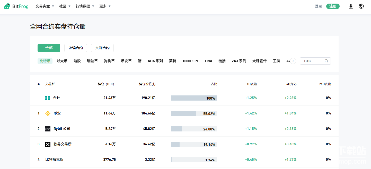Image resolution: width=371 pixels, height=169 pixels.
Task: Expand the 交易实盘 dropdown menu
Action: [45, 6]
